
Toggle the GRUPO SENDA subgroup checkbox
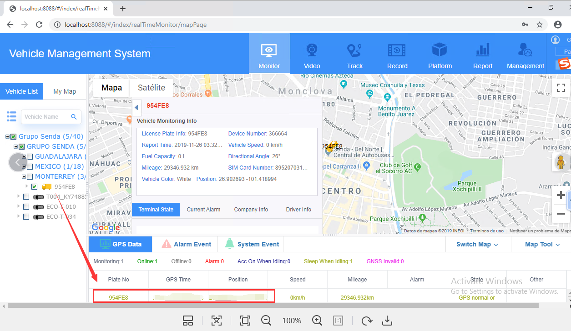pos(21,146)
